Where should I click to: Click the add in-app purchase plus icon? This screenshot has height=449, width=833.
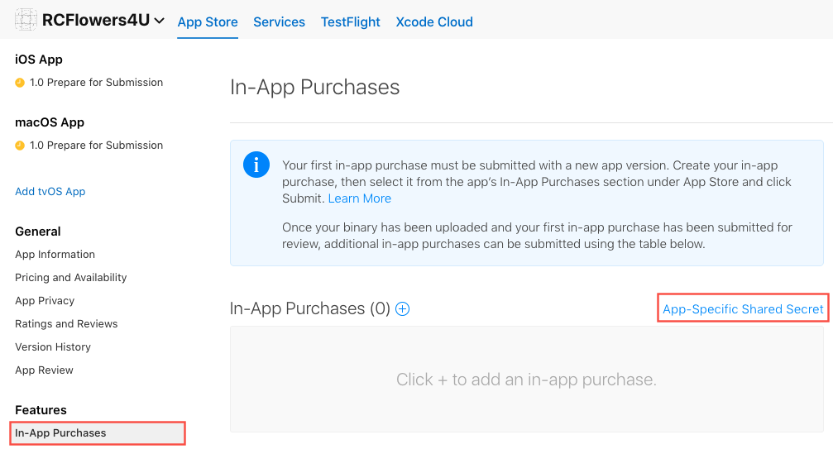click(x=403, y=309)
